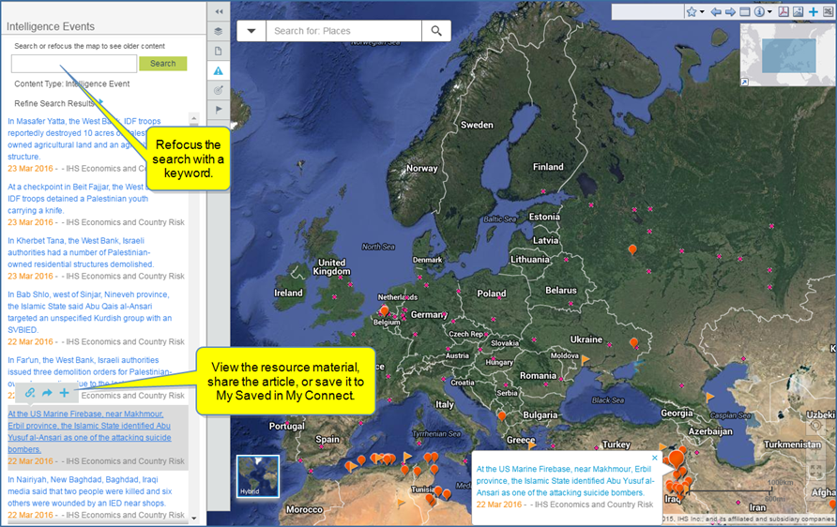This screenshot has width=837, height=527.
Task: Click the orange flag by Caspian Sea
Action: (x=709, y=397)
